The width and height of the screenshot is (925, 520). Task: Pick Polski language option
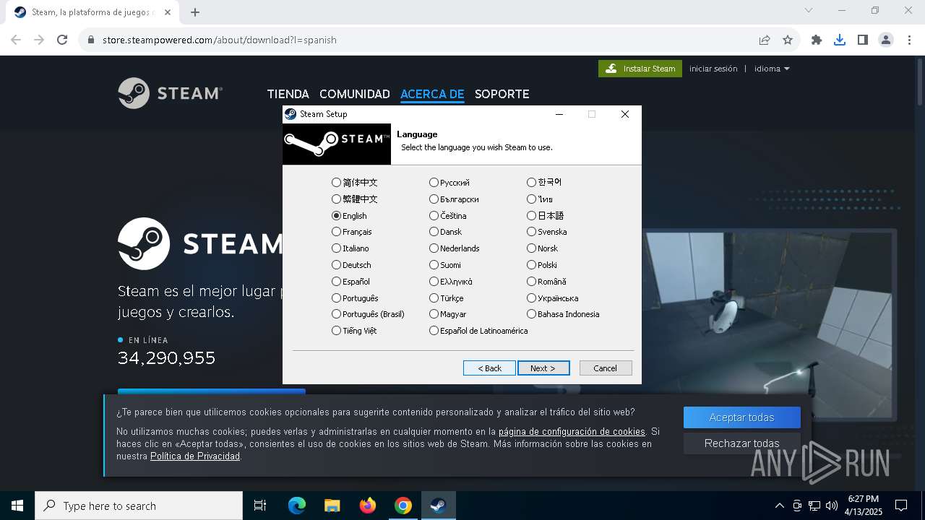542,265
